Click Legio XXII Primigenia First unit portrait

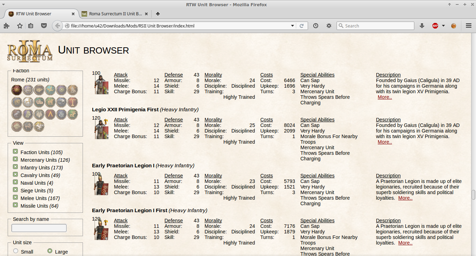pyautogui.click(x=101, y=129)
